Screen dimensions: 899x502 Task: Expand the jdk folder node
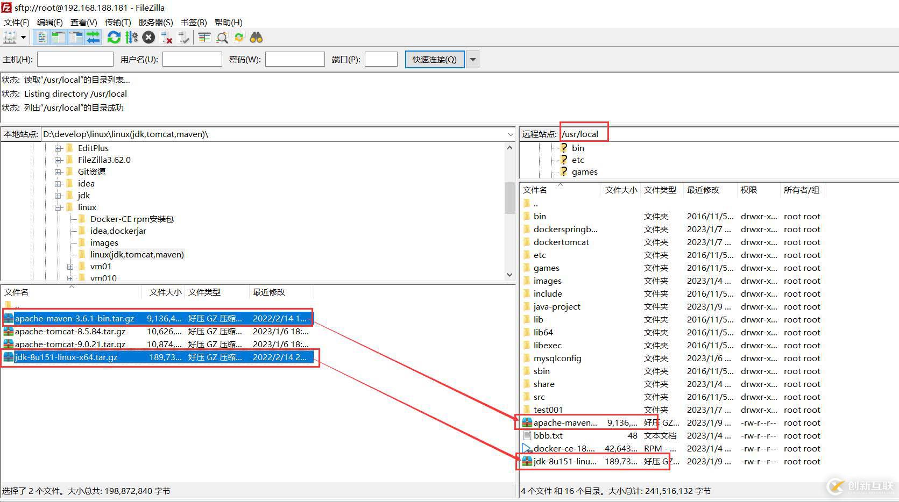(58, 195)
